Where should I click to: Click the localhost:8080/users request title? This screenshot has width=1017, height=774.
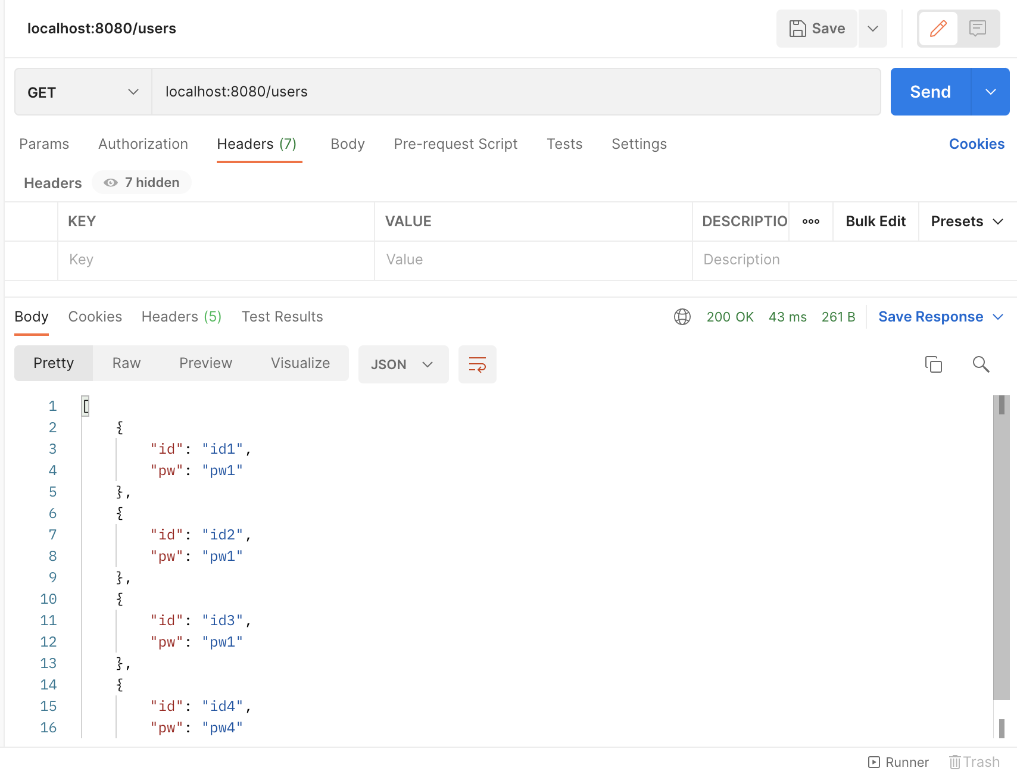click(x=102, y=29)
